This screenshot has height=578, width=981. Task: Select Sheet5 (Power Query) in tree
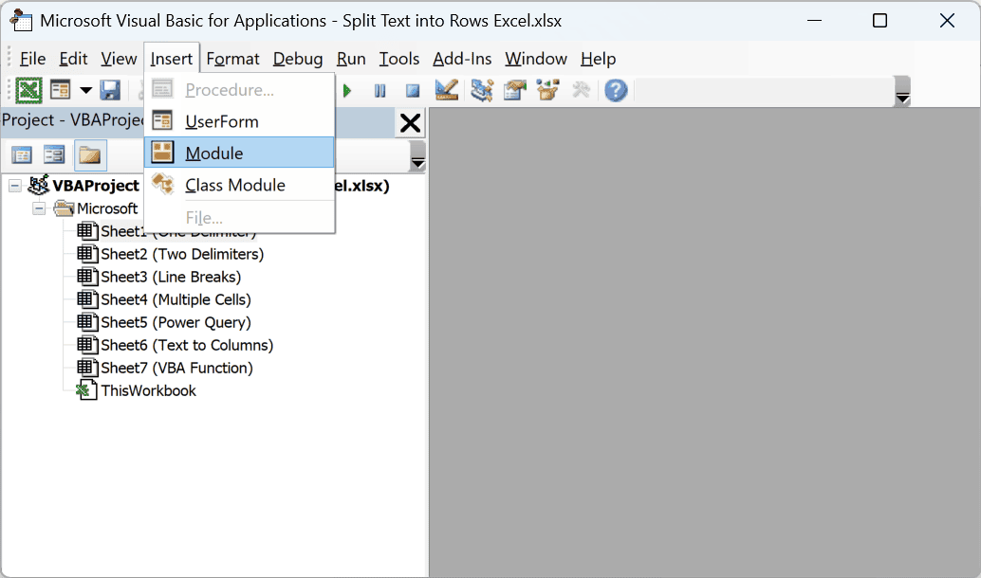coord(176,322)
